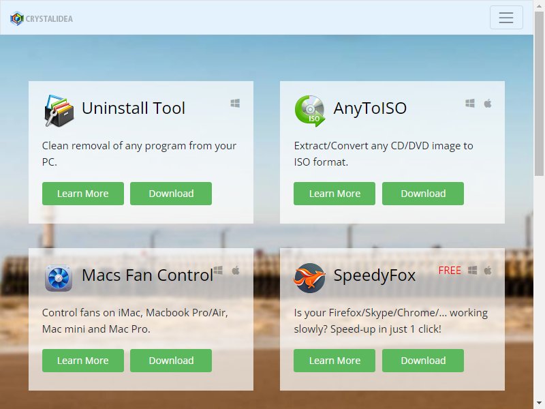The image size is (545, 409).
Task: Click the "Is your Firefox/Skype/Chrome" description
Action: tap(391, 320)
